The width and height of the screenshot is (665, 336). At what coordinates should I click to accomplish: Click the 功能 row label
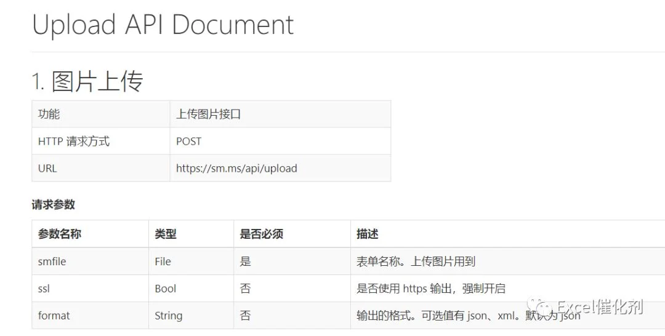click(49, 114)
